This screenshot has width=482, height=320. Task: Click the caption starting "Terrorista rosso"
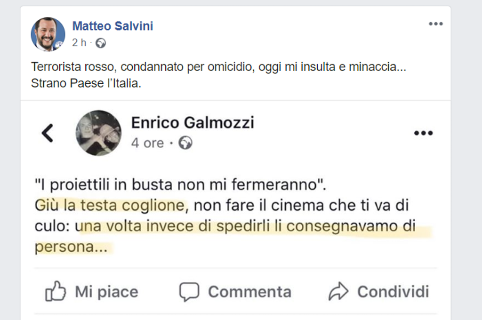(x=218, y=67)
